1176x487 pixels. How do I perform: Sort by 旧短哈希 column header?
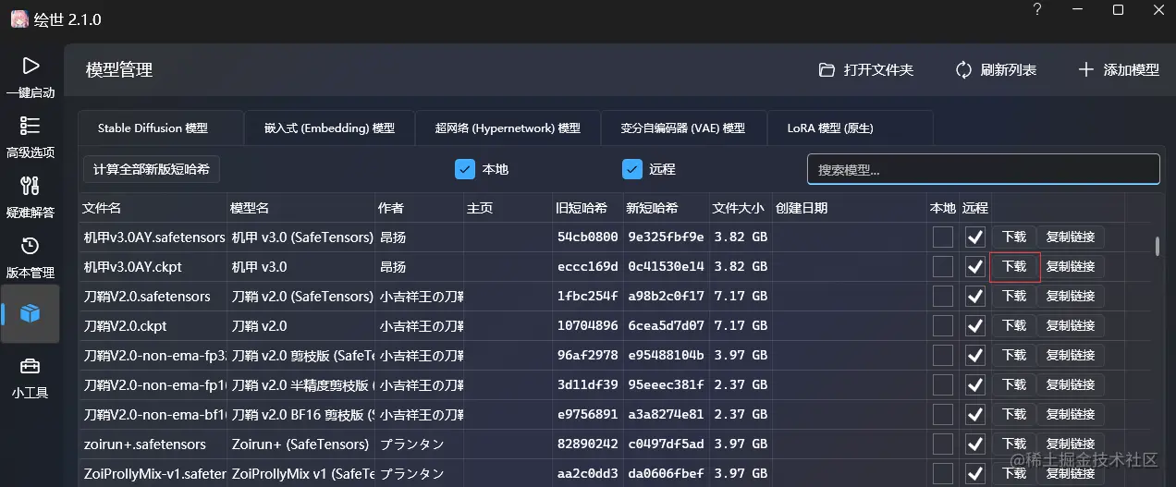coord(588,208)
